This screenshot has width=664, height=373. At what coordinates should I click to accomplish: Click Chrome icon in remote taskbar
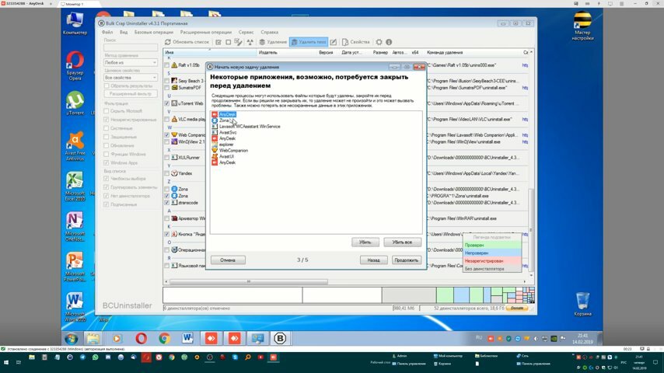pos(164,338)
